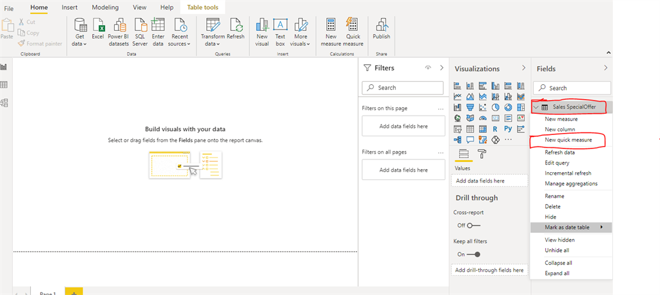Click the Format painter button

coord(40,44)
